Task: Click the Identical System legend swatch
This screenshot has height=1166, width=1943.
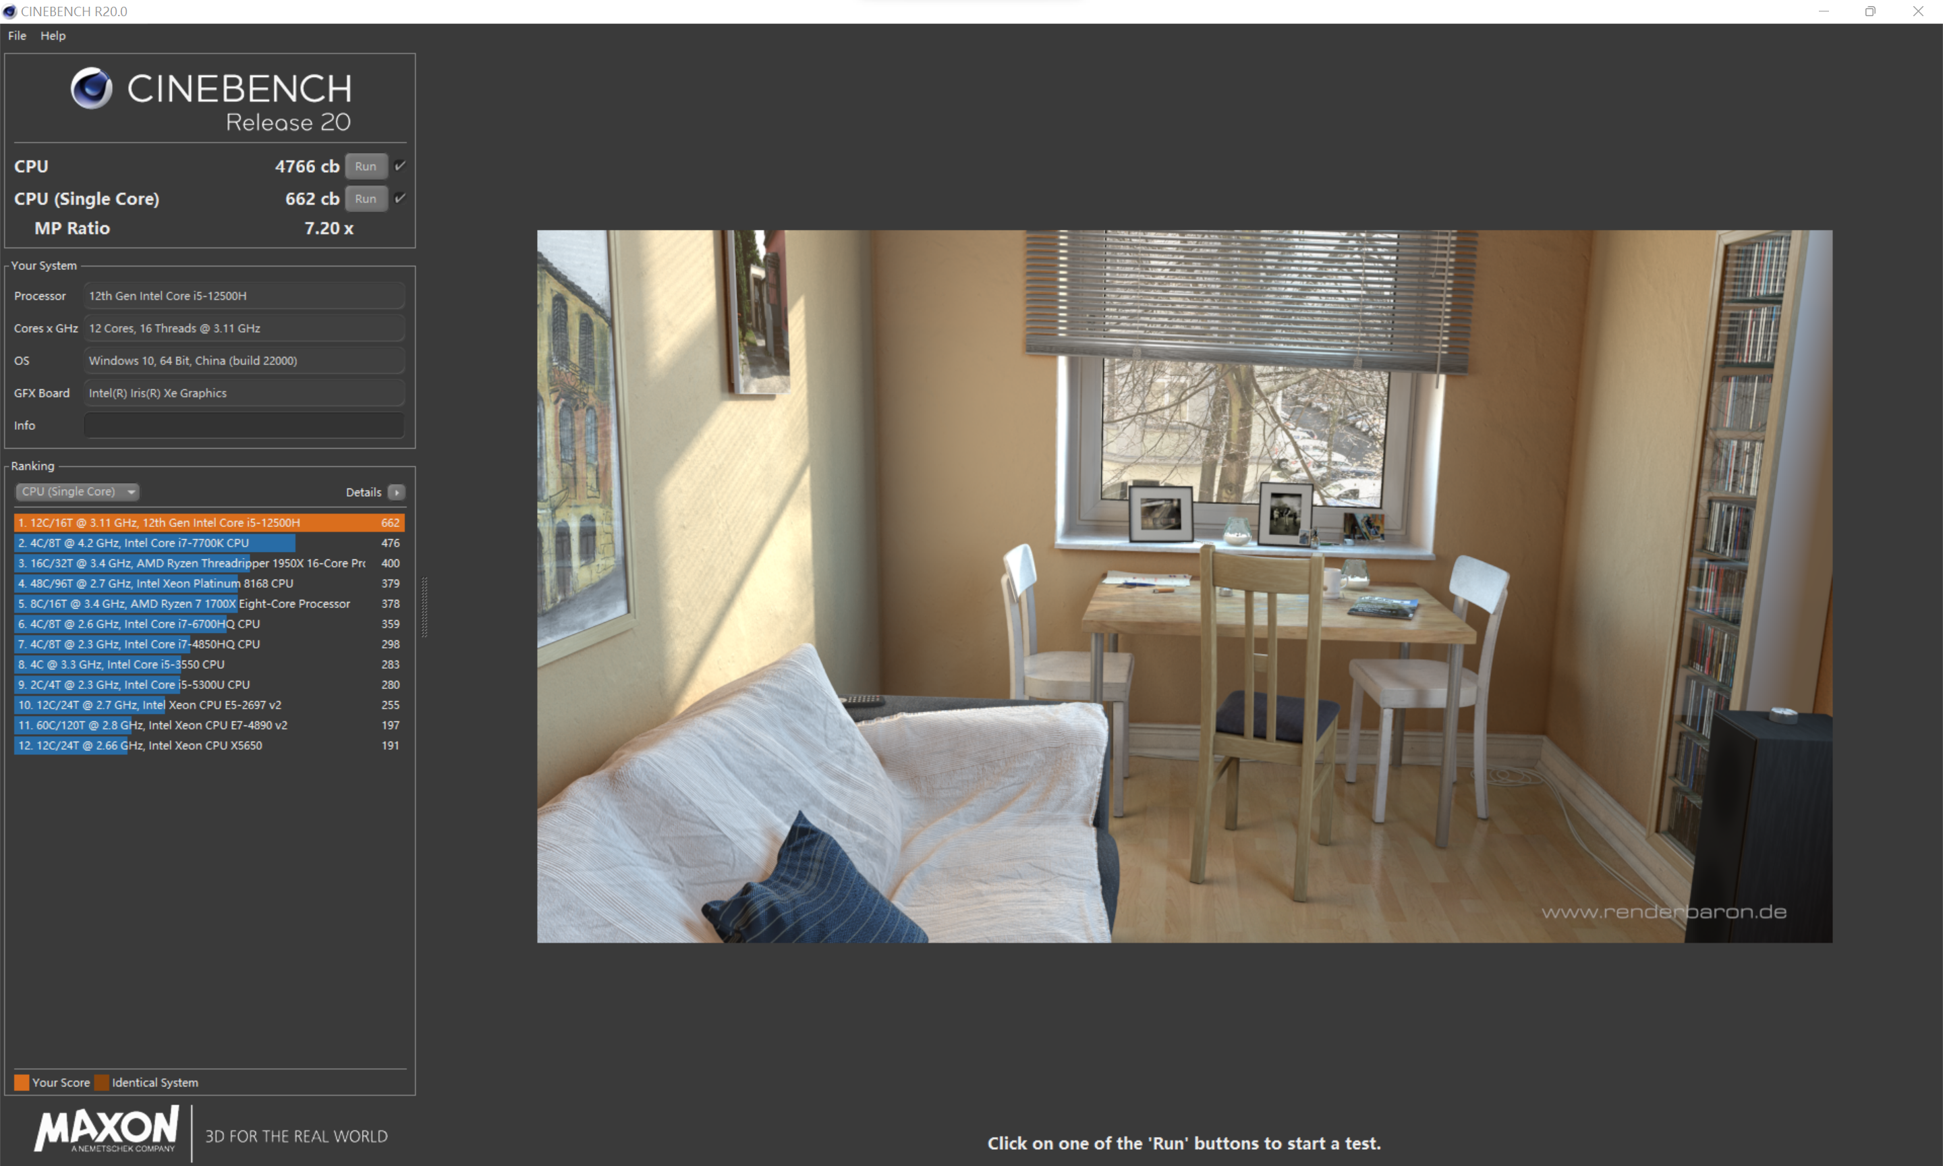Action: click(102, 1082)
